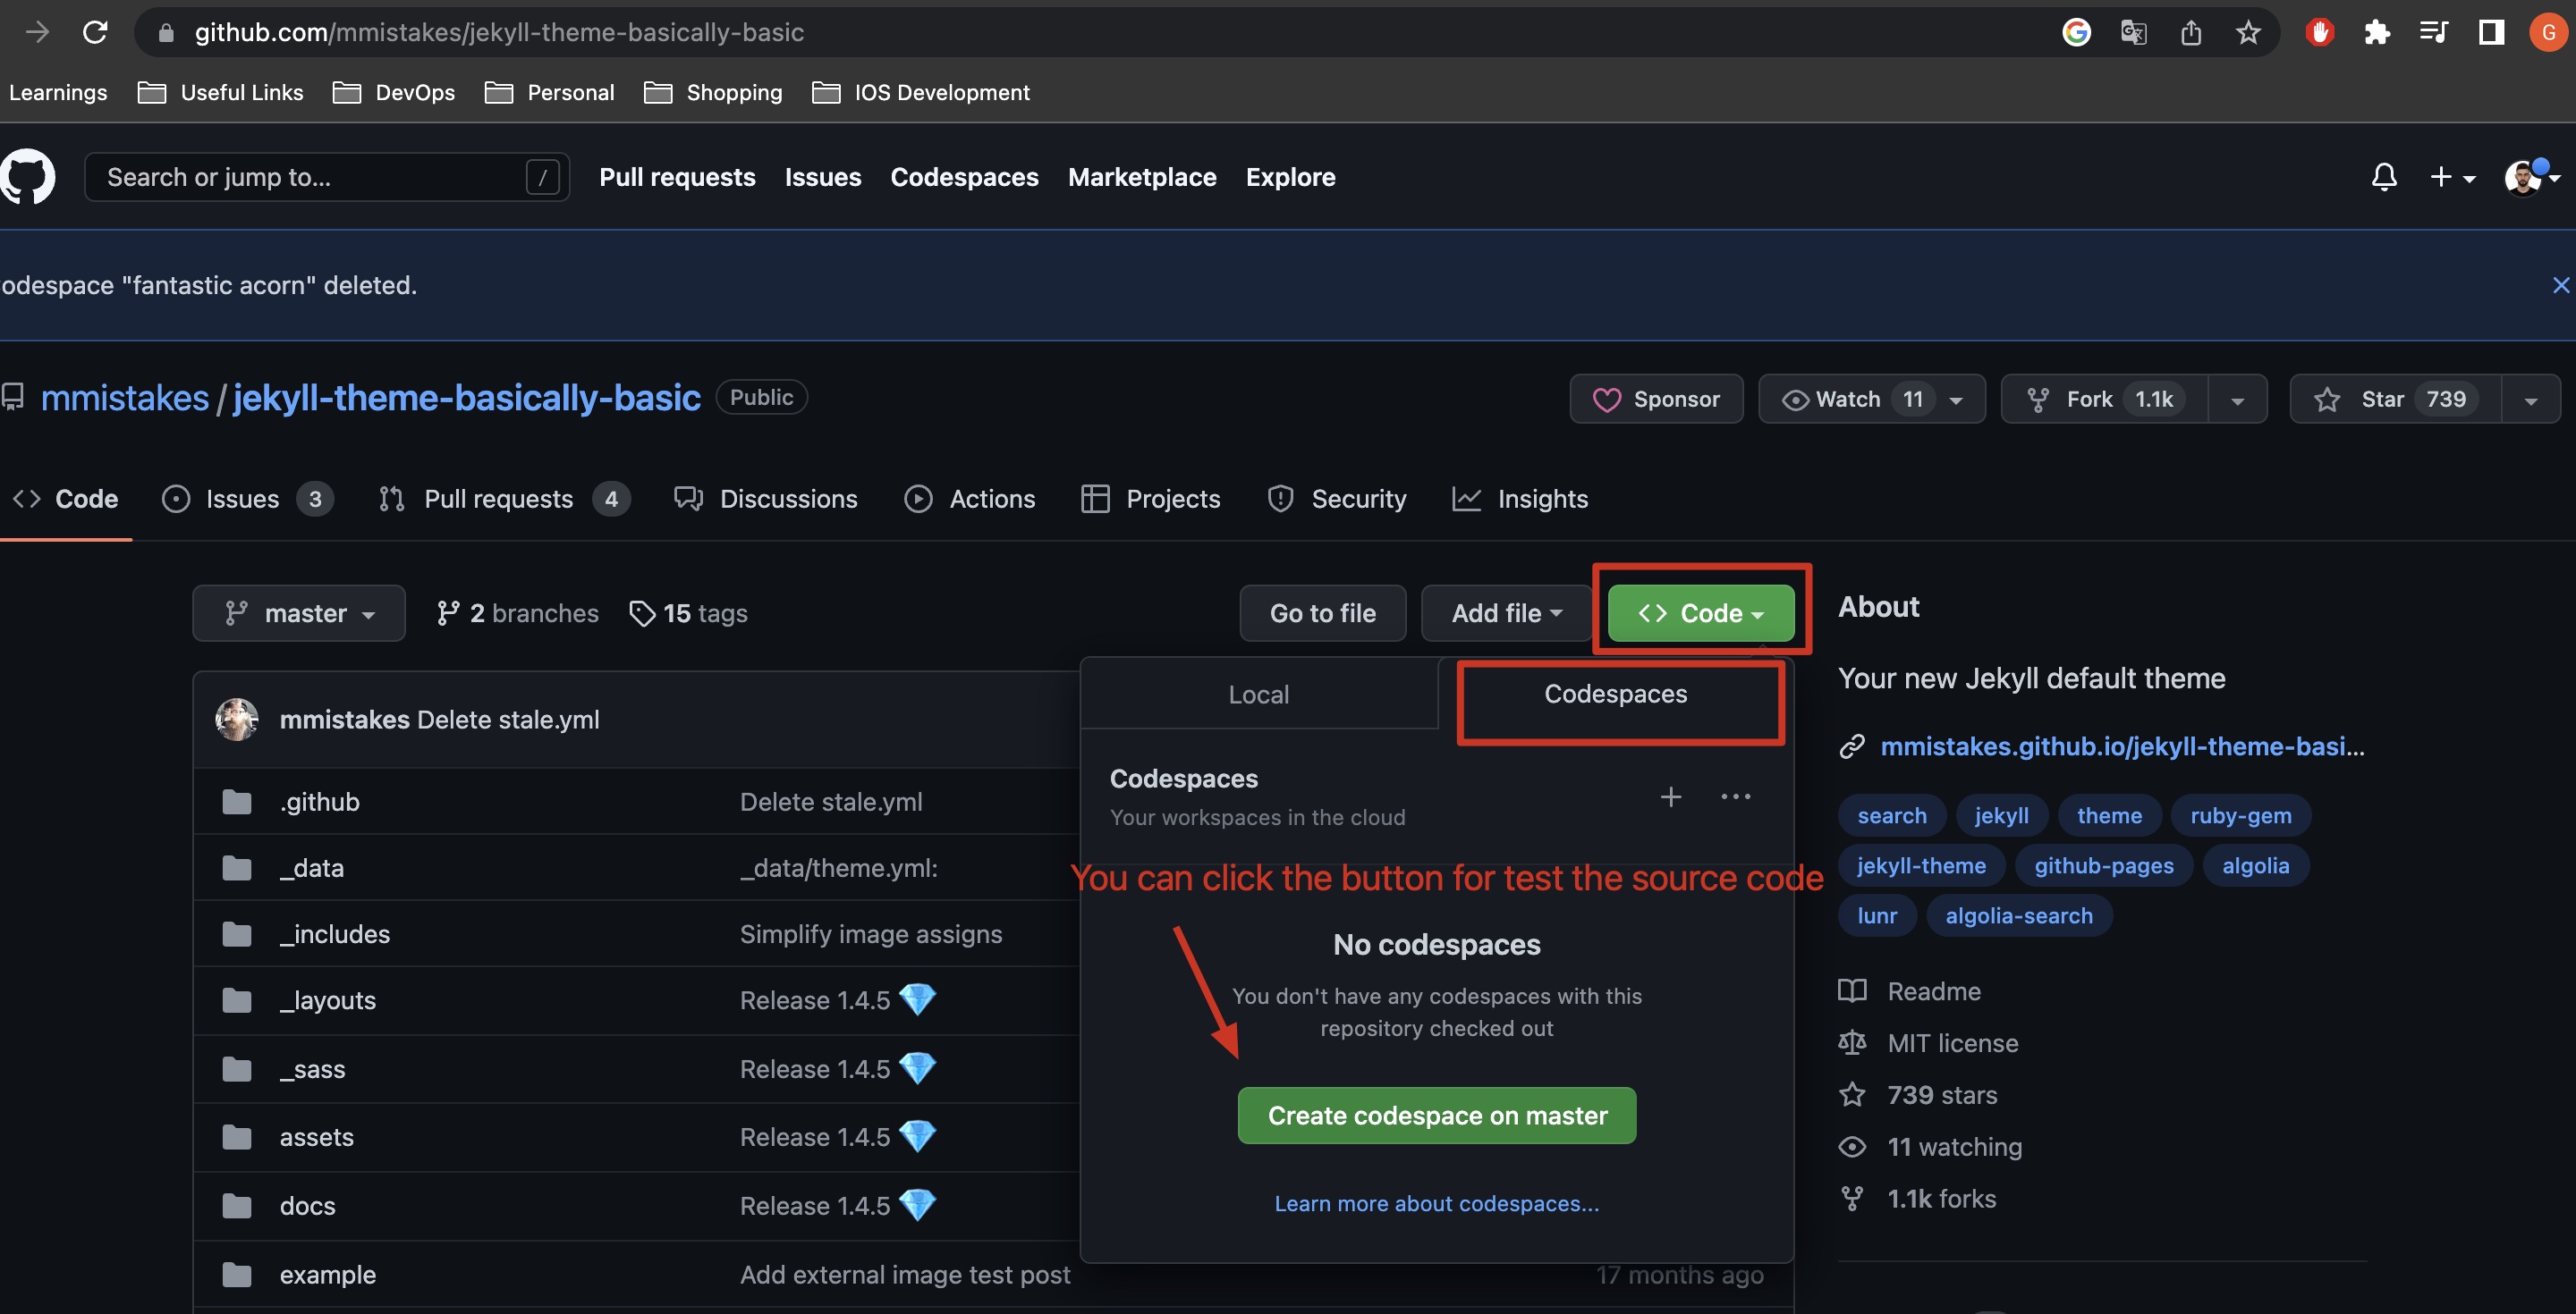Open the red ad blocker extension icon

[x=2319, y=33]
